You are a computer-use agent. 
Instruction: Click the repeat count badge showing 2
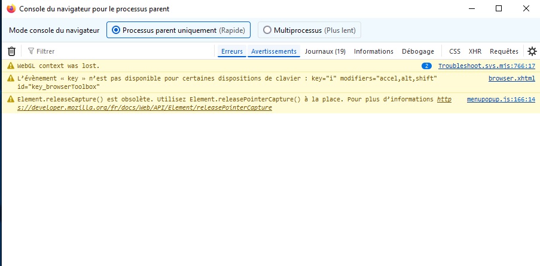pyautogui.click(x=426, y=66)
